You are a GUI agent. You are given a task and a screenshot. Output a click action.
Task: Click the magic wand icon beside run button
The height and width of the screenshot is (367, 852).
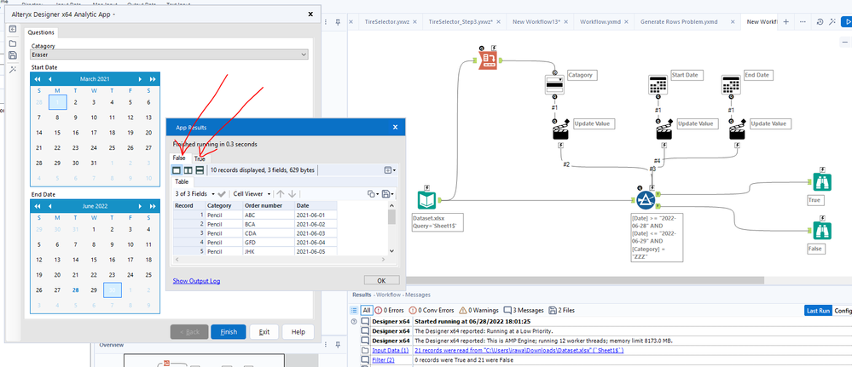[832, 22]
